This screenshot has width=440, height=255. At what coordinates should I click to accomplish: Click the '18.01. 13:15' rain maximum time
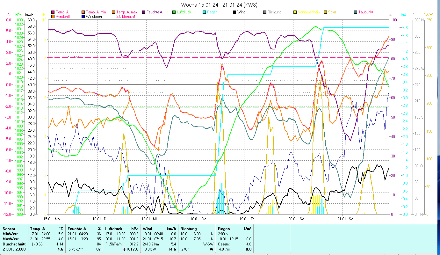tap(228, 239)
